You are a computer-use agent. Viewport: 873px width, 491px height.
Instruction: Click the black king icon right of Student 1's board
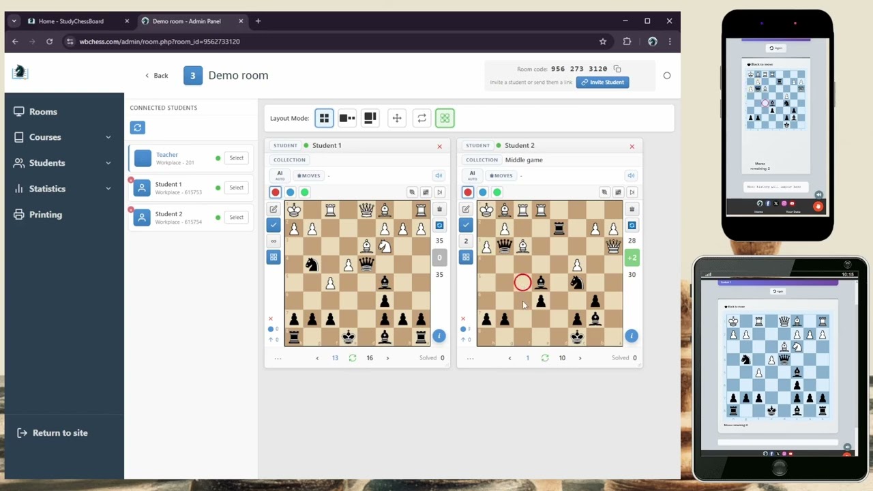(439, 209)
